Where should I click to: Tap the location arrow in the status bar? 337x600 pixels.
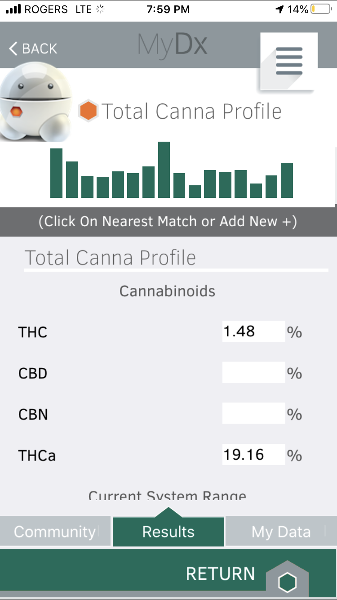point(280,9)
